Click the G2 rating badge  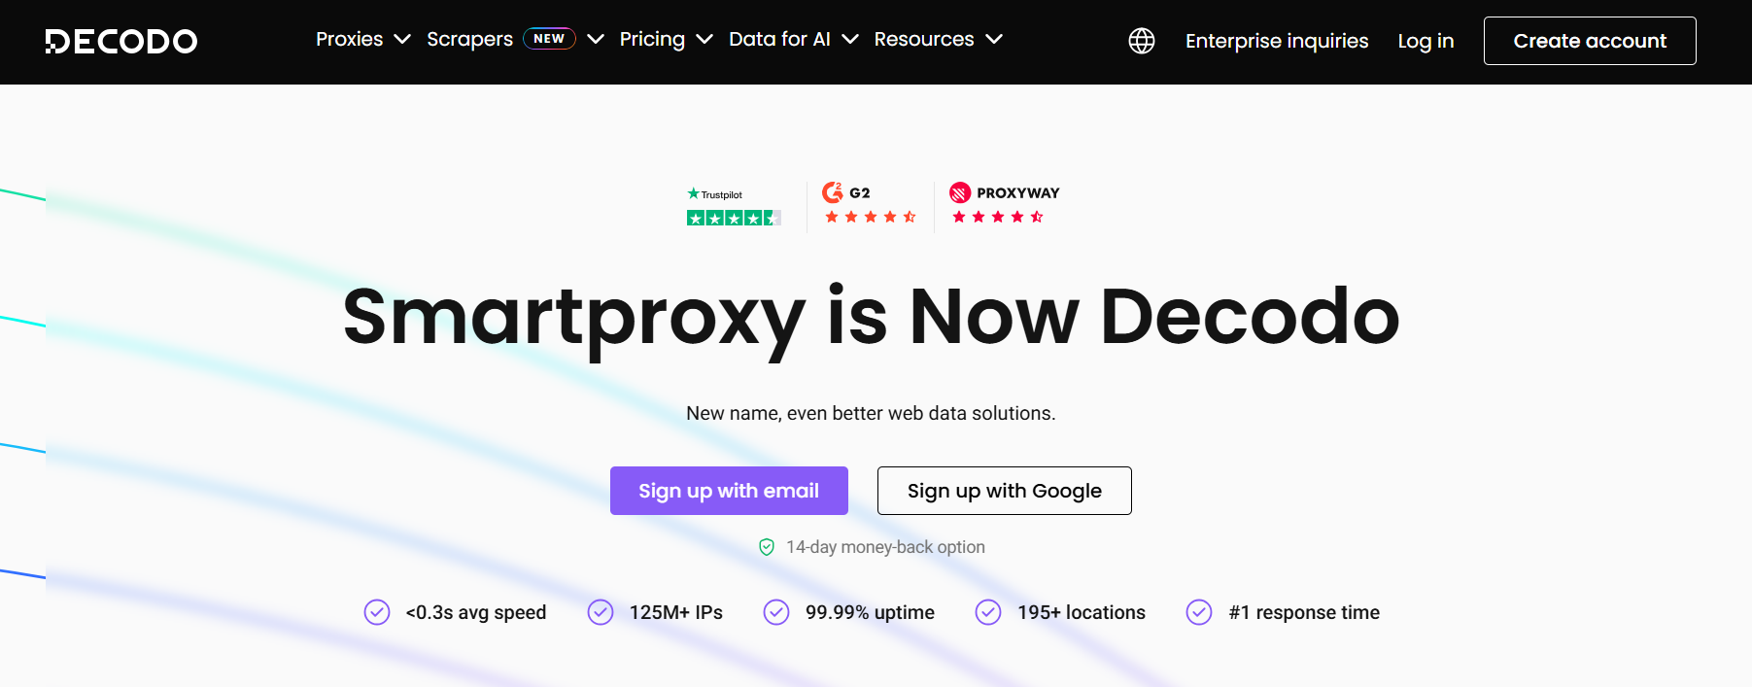[871, 203]
